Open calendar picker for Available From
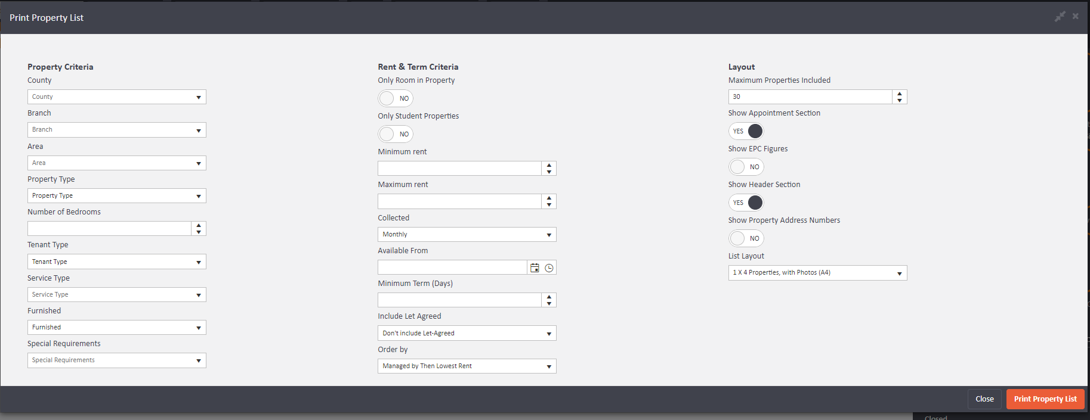Viewport: 1090px width, 420px height. pos(535,268)
